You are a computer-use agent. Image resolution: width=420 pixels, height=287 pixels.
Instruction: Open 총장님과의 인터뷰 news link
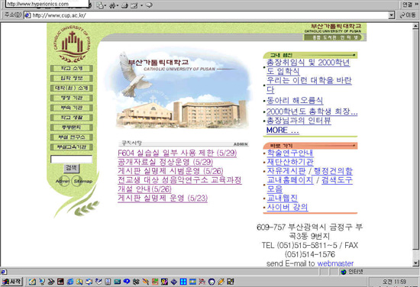(299, 121)
